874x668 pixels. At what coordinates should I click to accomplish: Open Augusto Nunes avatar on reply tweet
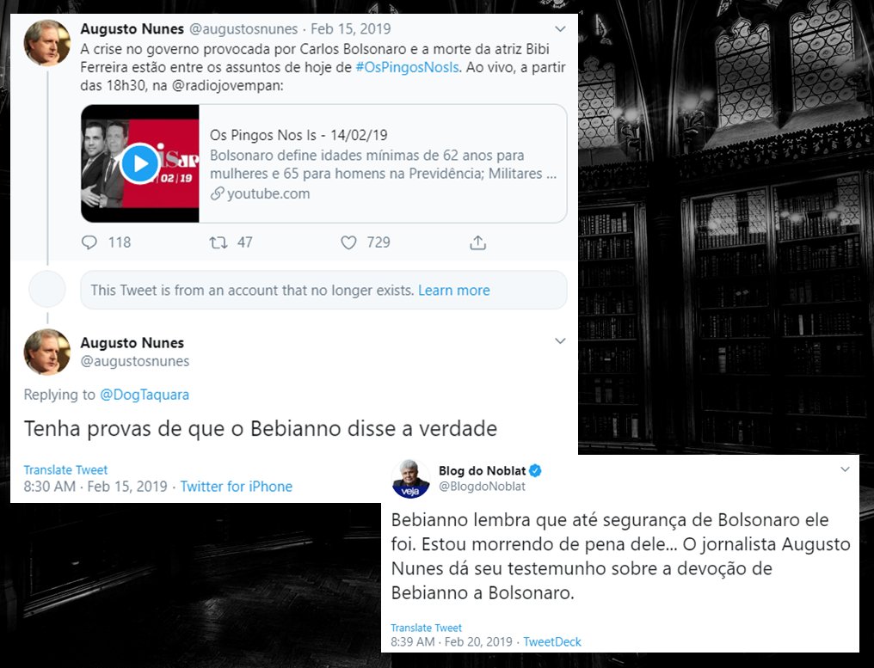click(46, 352)
